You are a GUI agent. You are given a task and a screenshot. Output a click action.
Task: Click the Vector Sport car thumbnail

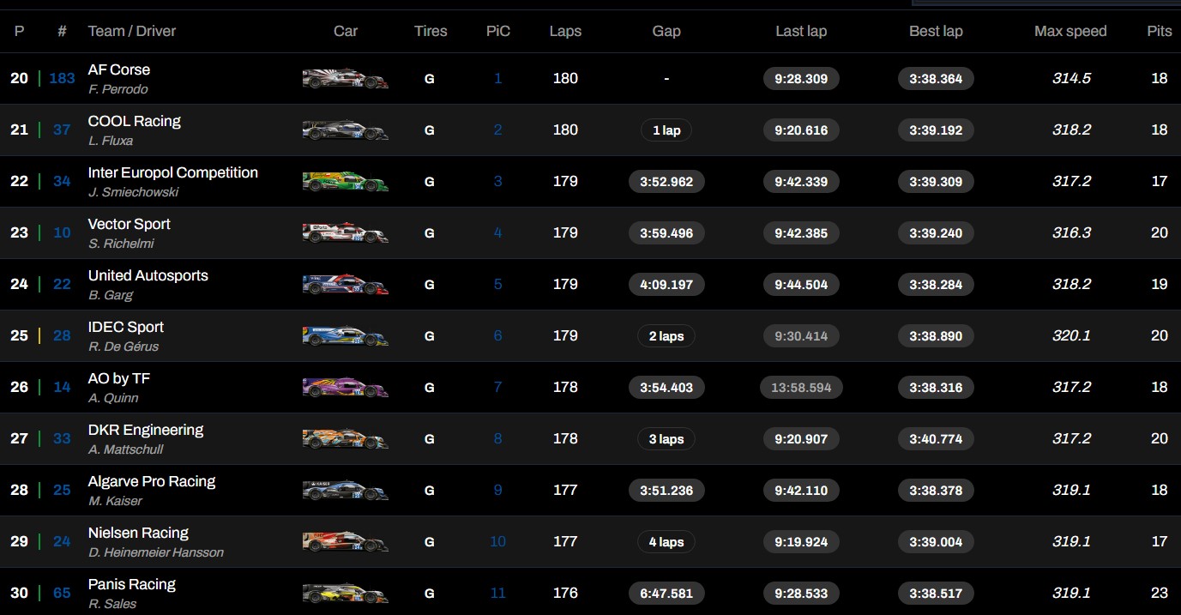coord(345,232)
